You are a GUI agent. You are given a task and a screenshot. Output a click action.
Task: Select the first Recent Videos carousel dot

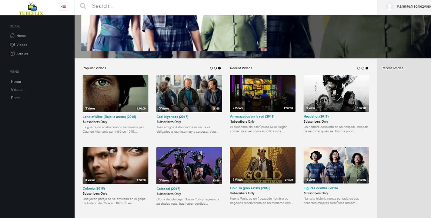[x=359, y=68]
